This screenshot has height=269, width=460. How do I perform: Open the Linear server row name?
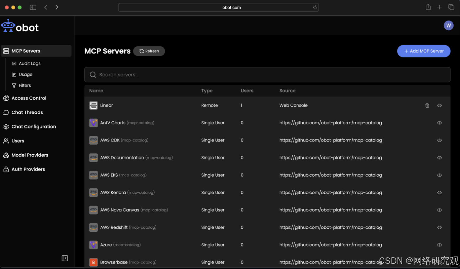point(107,105)
